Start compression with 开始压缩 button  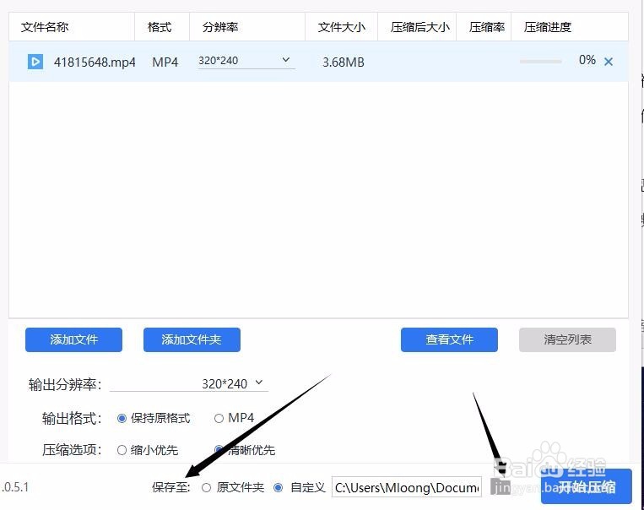pos(586,487)
